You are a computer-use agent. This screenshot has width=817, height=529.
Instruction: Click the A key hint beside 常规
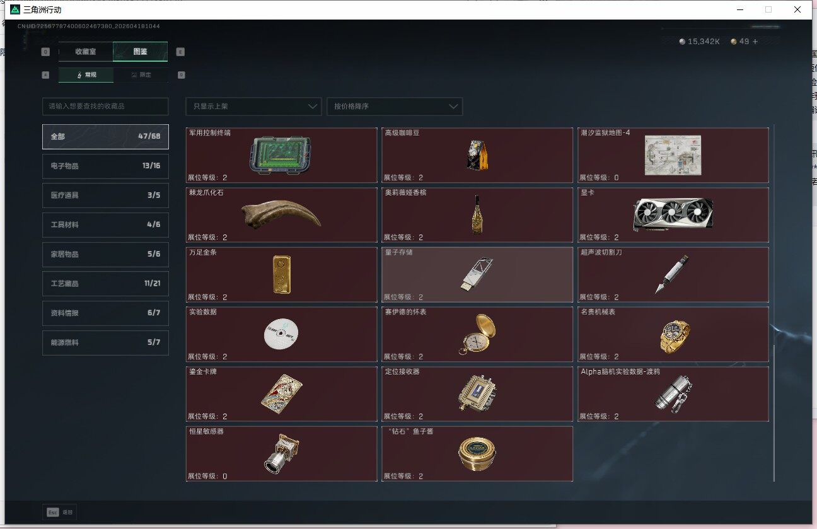pos(45,75)
